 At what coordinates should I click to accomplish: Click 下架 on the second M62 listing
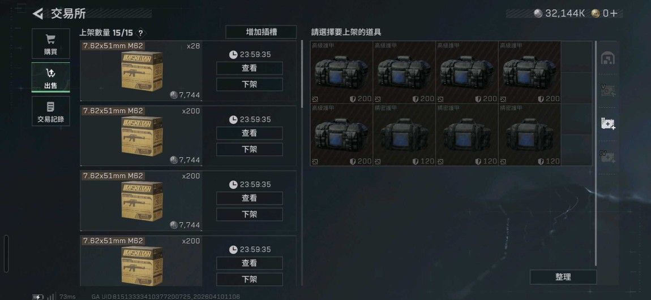tap(250, 149)
